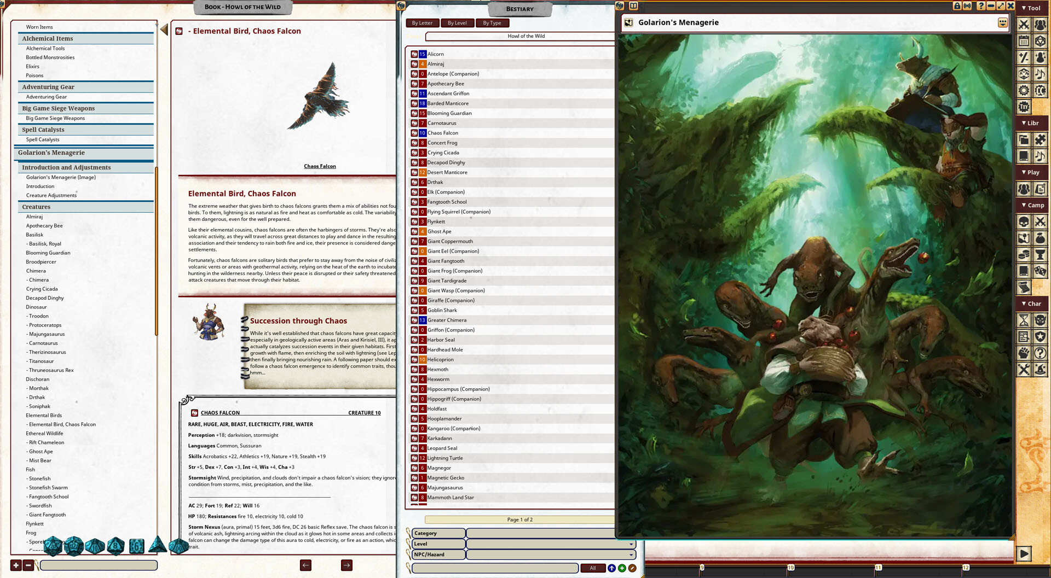Click the Bestiary search input field
Image resolution: width=1051 pixels, height=578 pixels.
tap(493, 568)
